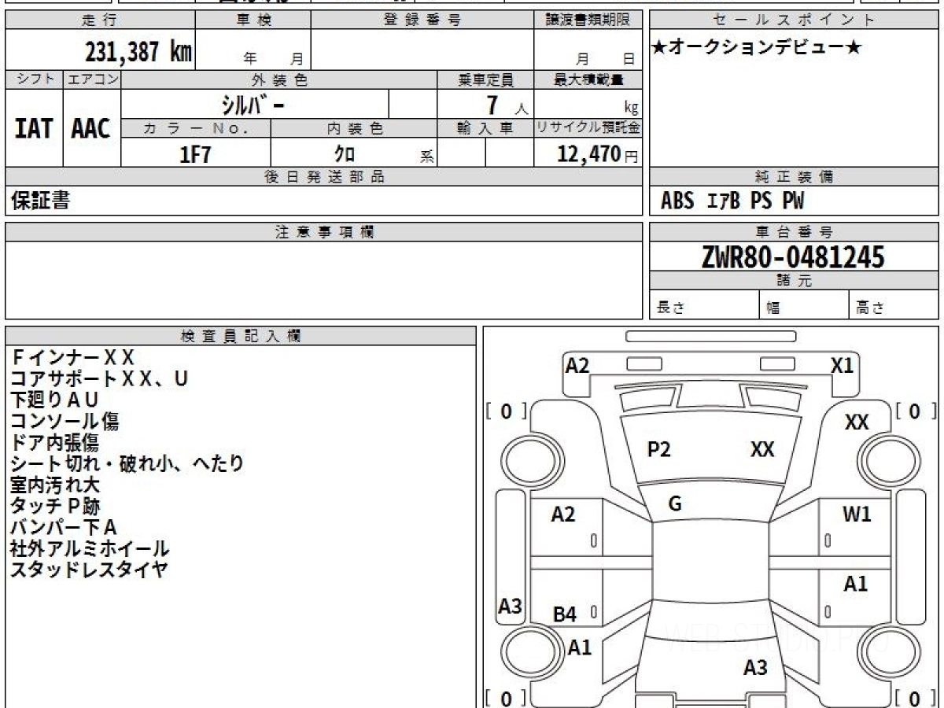Select the exterior color value シルバー

click(x=252, y=104)
